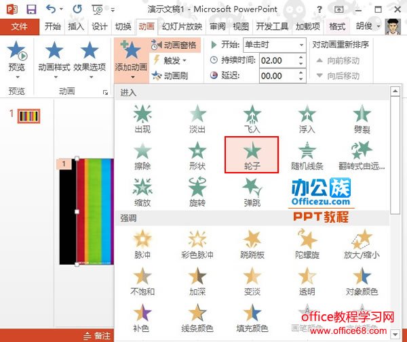Open the 触发 trigger dropdown
Screen dimensions: 407x342
(x=170, y=61)
